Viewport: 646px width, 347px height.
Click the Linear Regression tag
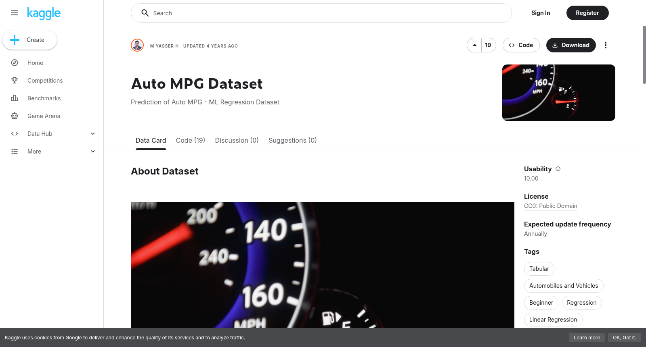pos(553,320)
